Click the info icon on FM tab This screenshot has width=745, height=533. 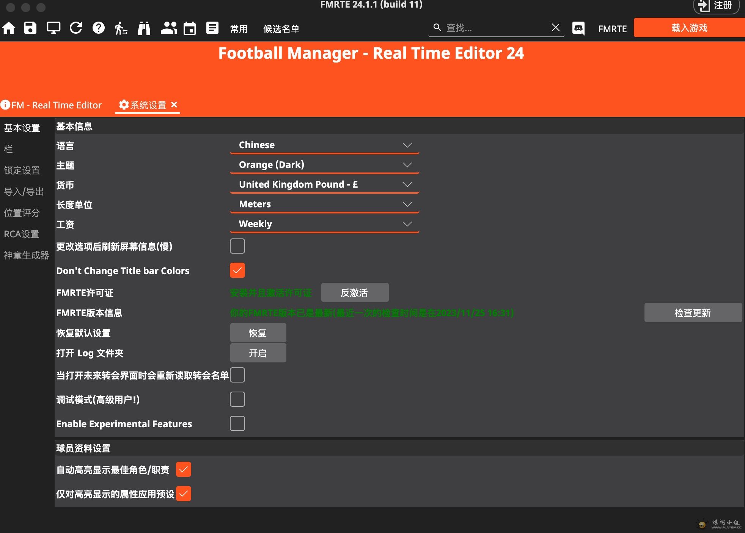pyautogui.click(x=5, y=105)
